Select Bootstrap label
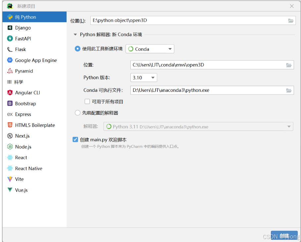 pyautogui.click(x=25, y=104)
